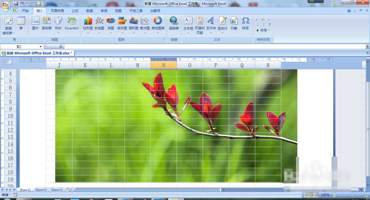Select the red leaf picture in sheet

click(176, 125)
